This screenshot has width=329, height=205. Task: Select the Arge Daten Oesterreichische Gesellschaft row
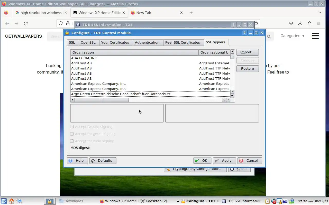tap(151, 94)
